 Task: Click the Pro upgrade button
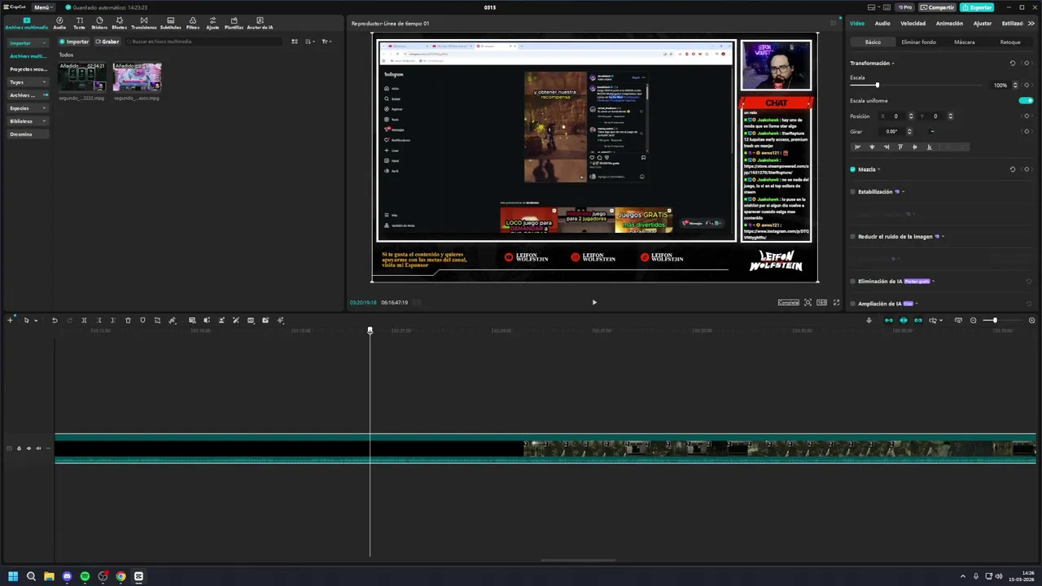click(x=904, y=7)
